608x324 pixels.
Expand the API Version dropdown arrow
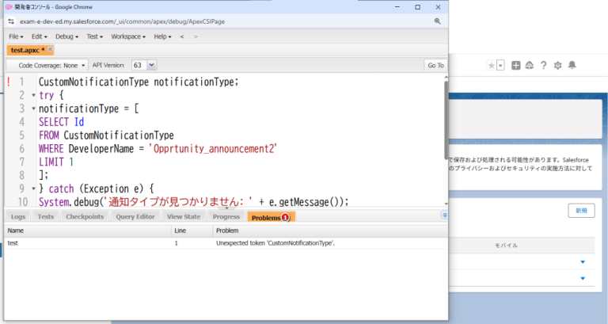pos(152,65)
